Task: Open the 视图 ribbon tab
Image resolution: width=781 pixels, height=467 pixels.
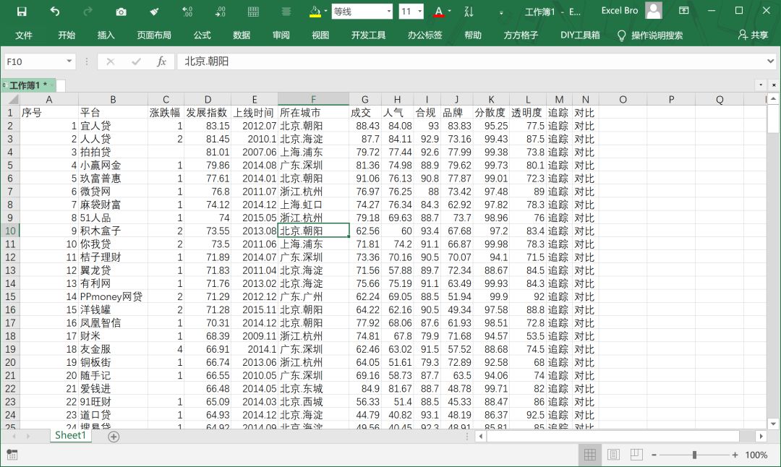Action: 320,35
